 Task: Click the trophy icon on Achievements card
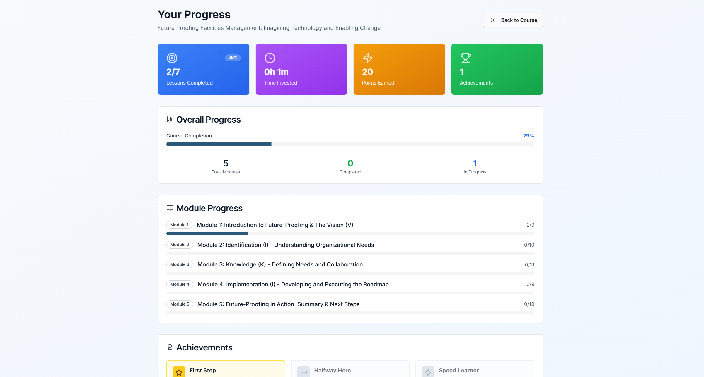465,58
